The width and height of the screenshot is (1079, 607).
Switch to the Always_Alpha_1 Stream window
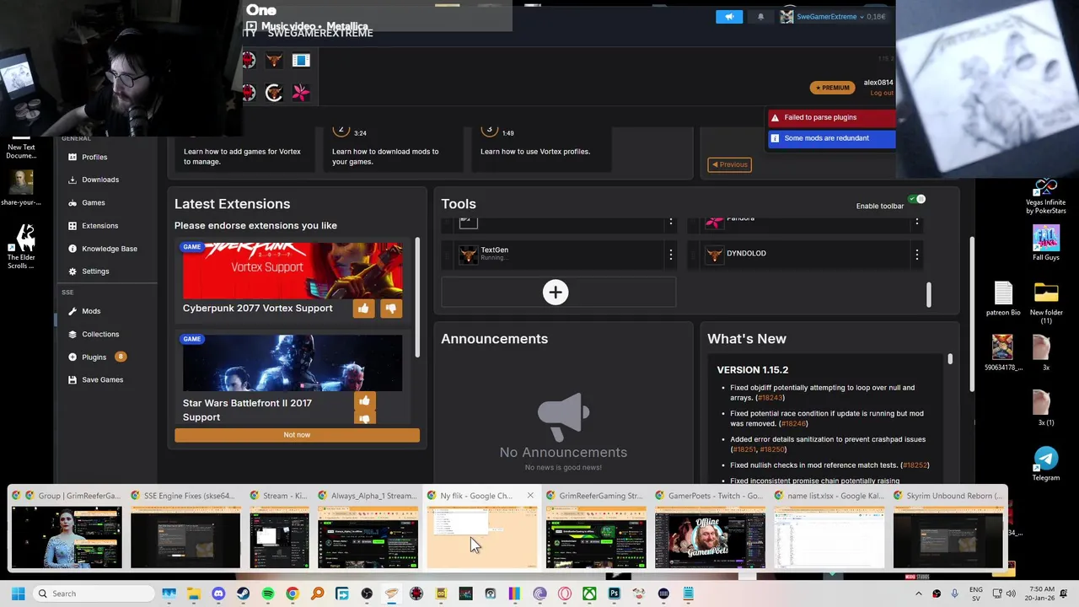tap(368, 529)
